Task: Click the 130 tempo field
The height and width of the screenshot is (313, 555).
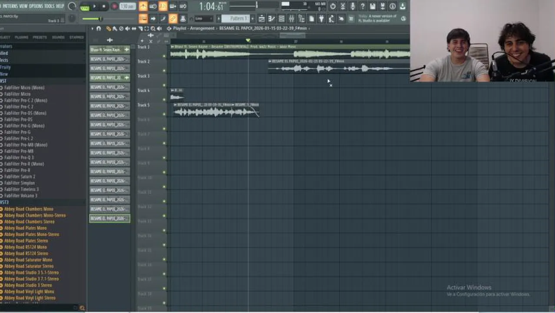Action: tap(127, 7)
